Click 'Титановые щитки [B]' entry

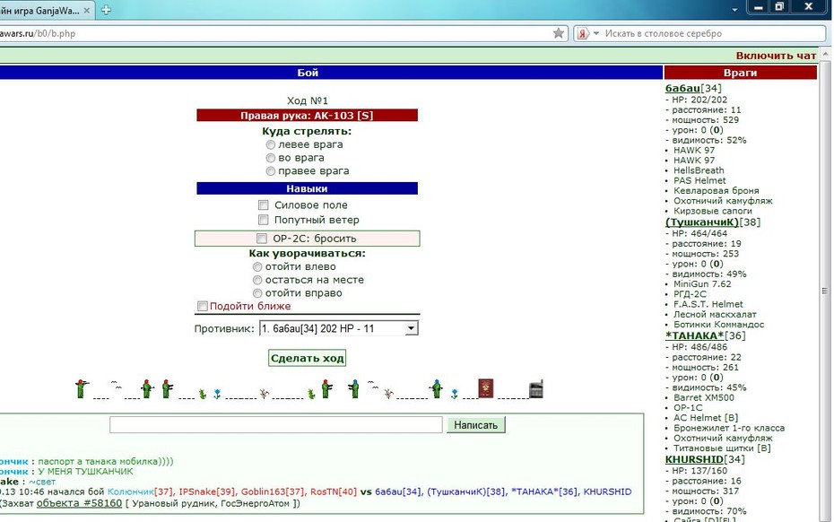[722, 448]
